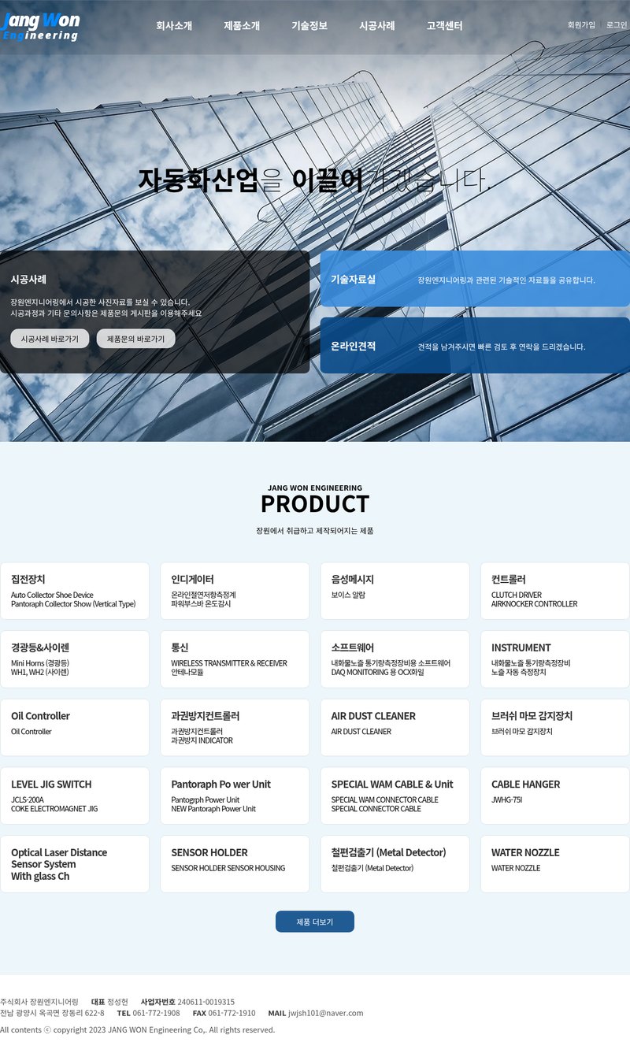
Task: Open the 기술자료실 banner
Action: point(475,279)
